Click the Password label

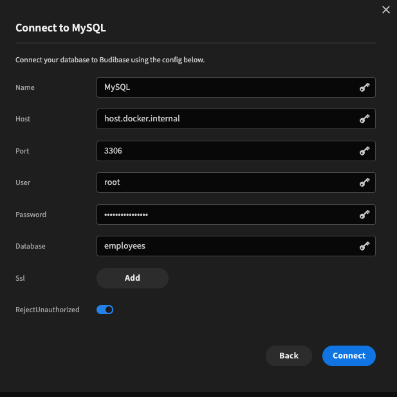click(31, 215)
